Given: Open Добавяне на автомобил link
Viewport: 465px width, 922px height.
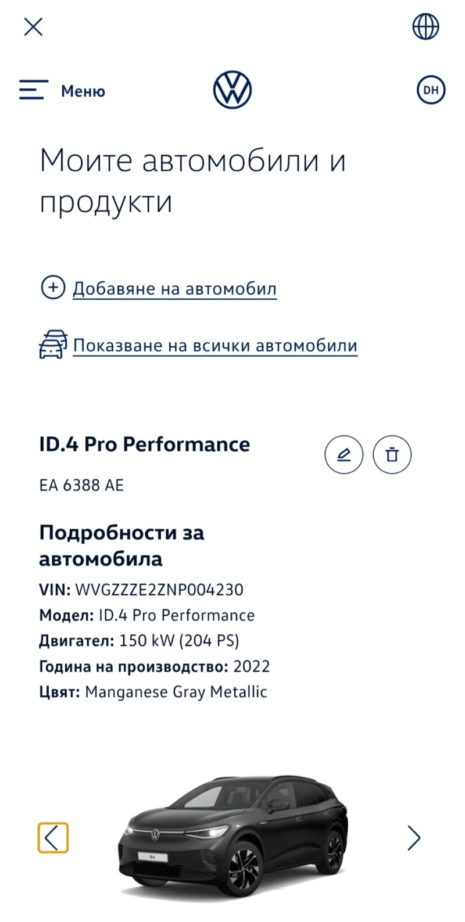Looking at the screenshot, I should pyautogui.click(x=174, y=288).
